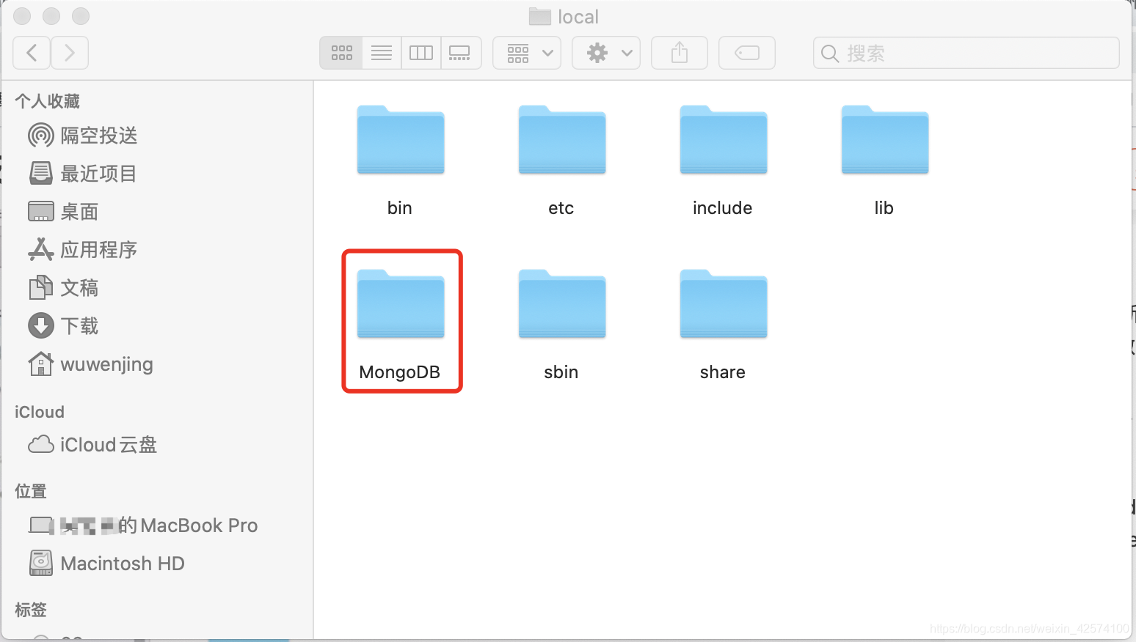Click the 'etc' folder name label
Viewport: 1136px width, 642px height.
coord(561,208)
